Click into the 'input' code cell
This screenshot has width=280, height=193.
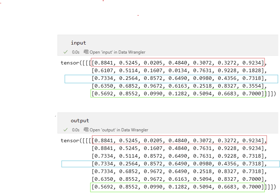pyautogui.click(x=78, y=43)
